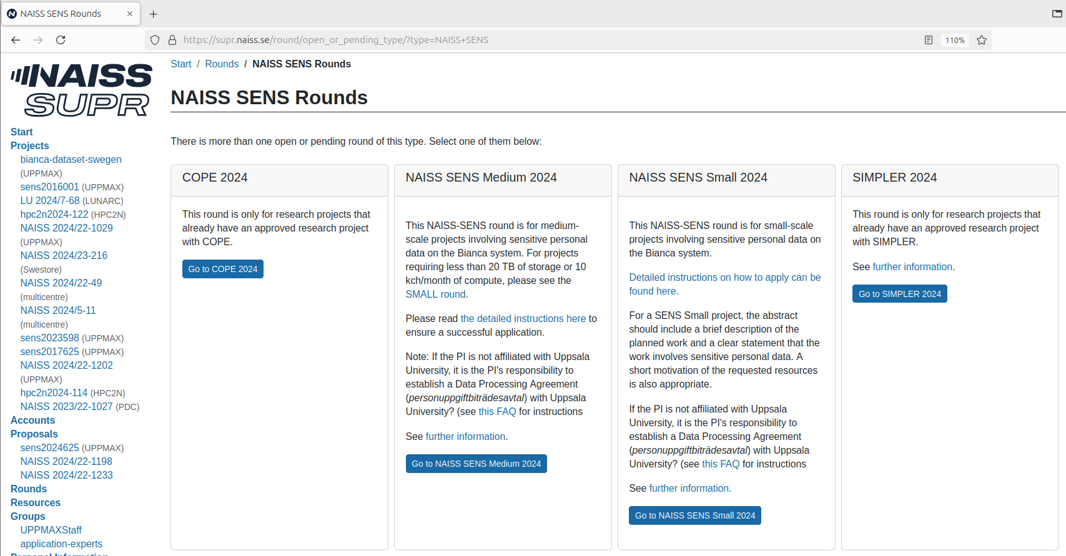
Task: Open proposal sens2024625
Action: click(50, 447)
